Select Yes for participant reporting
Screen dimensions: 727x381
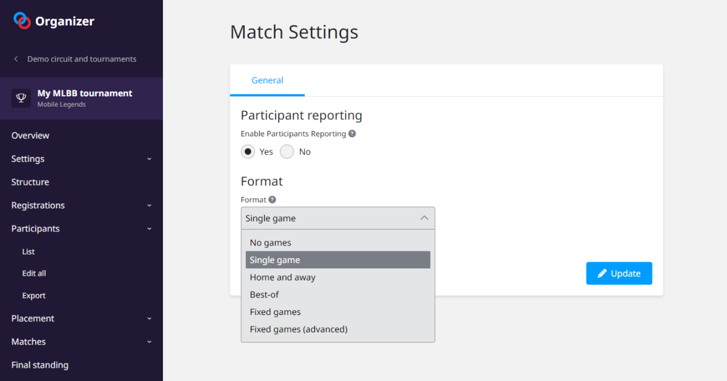coord(248,151)
